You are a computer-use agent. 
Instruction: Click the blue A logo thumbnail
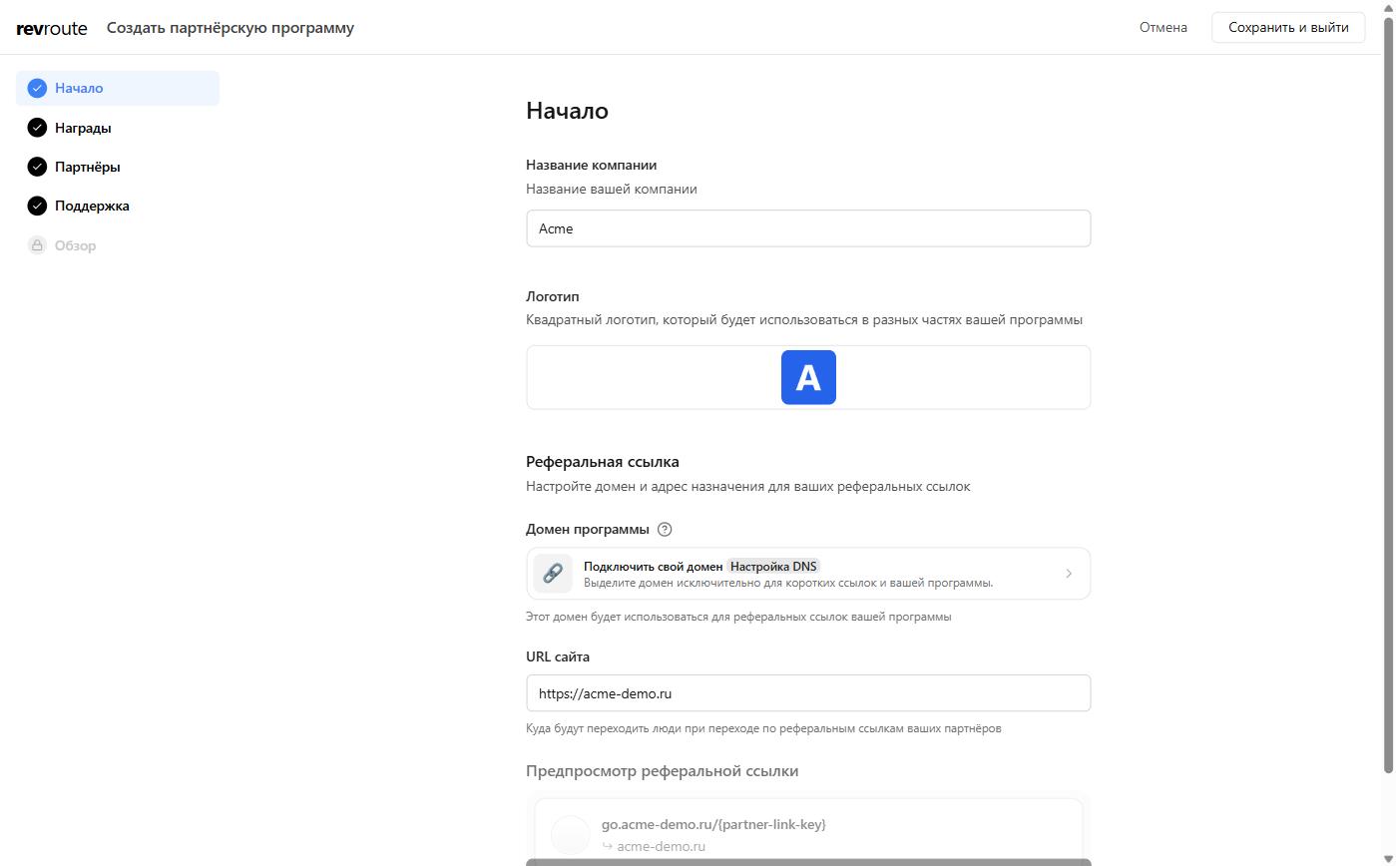pyautogui.click(x=808, y=377)
